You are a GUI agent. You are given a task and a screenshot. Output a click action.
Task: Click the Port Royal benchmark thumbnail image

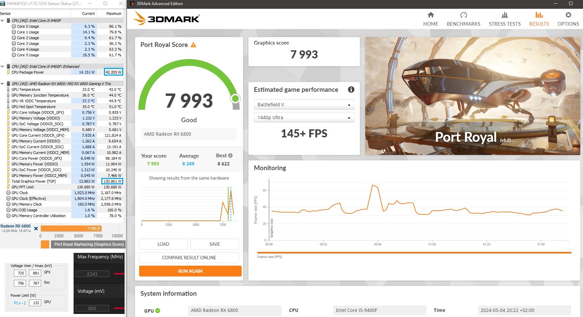(x=473, y=96)
